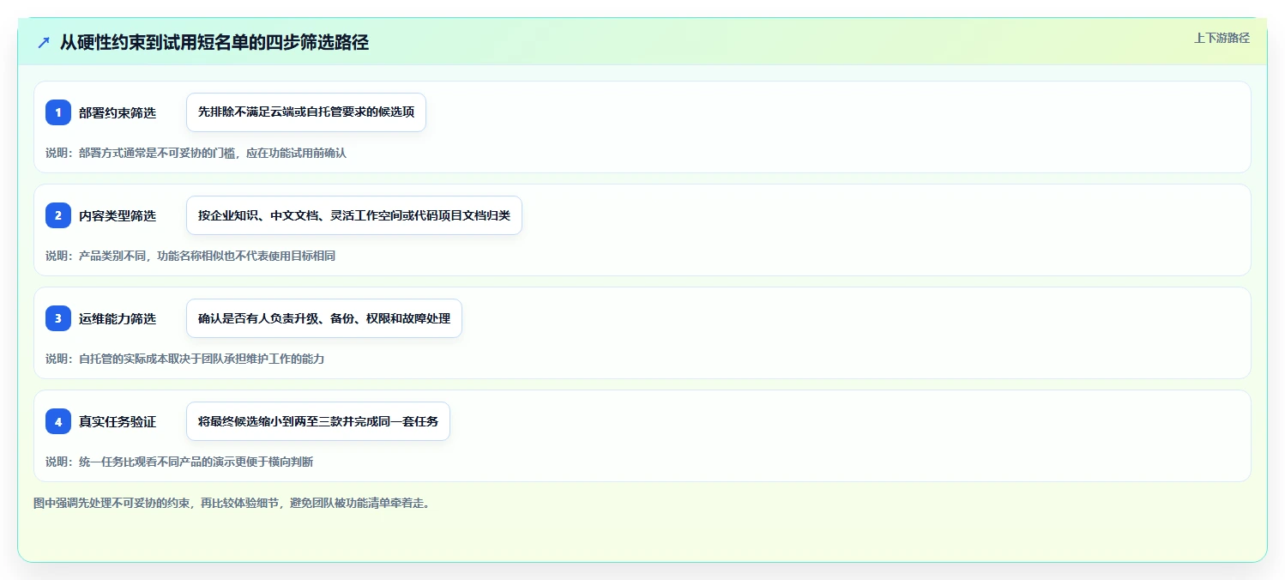
Task: Click the step 1 number badge
Action: point(58,112)
